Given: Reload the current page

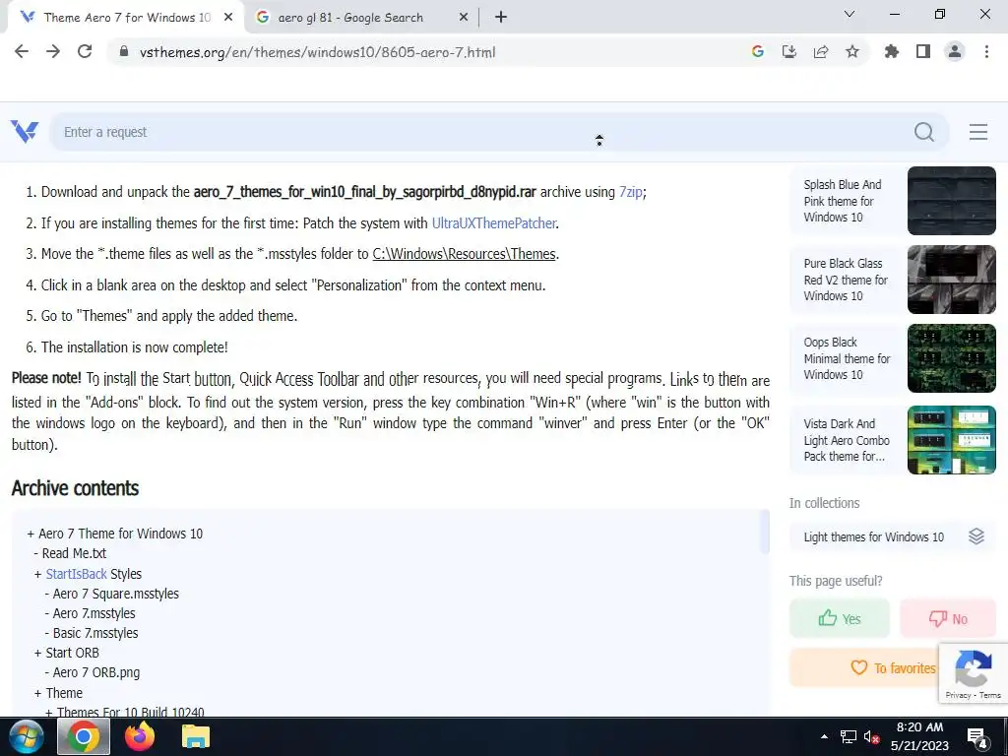Looking at the screenshot, I should pyautogui.click(x=85, y=51).
